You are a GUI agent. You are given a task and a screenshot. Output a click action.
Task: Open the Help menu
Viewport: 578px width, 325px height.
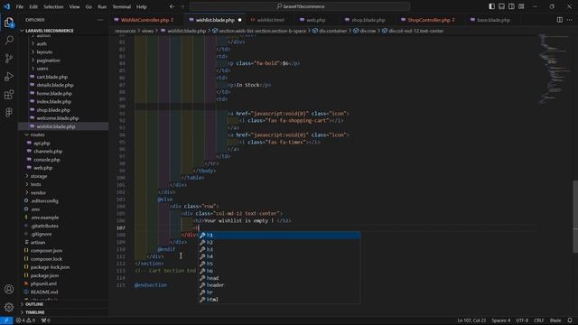pos(142,6)
